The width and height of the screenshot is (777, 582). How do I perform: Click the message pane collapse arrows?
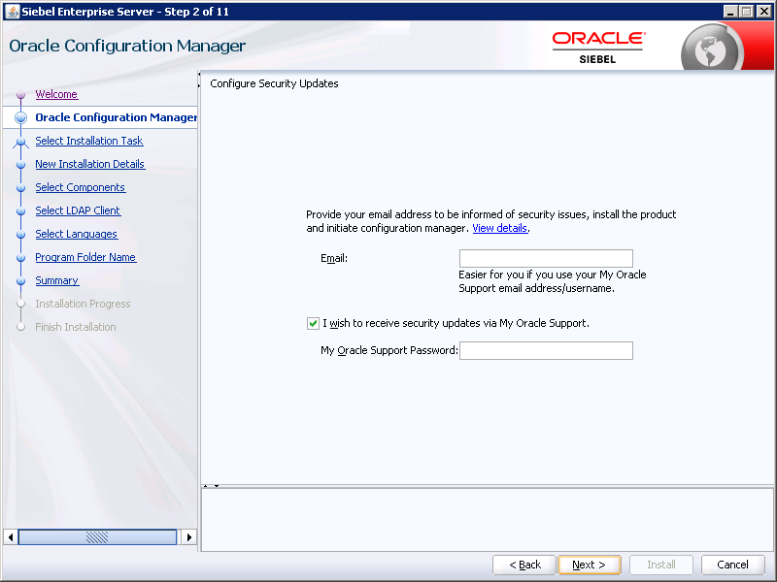pyautogui.click(x=211, y=486)
